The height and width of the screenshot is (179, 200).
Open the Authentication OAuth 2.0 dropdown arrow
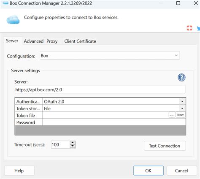coord(182,101)
